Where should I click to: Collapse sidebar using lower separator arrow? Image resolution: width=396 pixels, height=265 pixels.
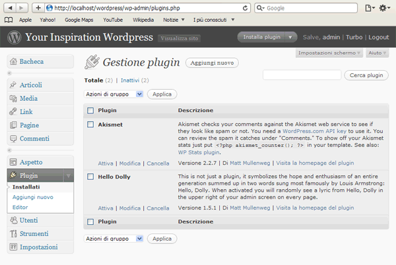tap(10, 150)
